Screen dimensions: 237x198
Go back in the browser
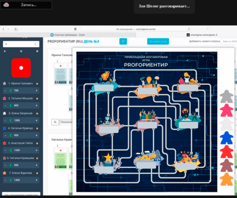(x=3, y=29)
